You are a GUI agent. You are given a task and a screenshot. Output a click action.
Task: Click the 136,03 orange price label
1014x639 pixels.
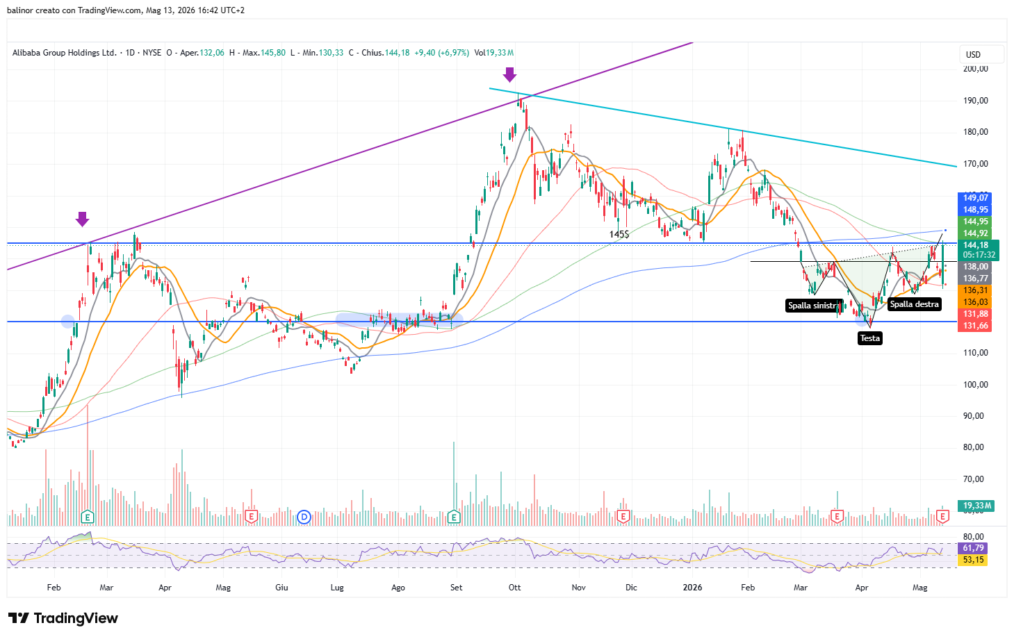coord(975,302)
